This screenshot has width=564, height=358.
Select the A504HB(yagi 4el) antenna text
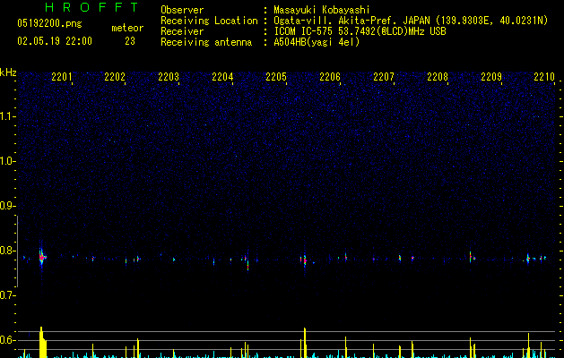pyautogui.click(x=317, y=42)
